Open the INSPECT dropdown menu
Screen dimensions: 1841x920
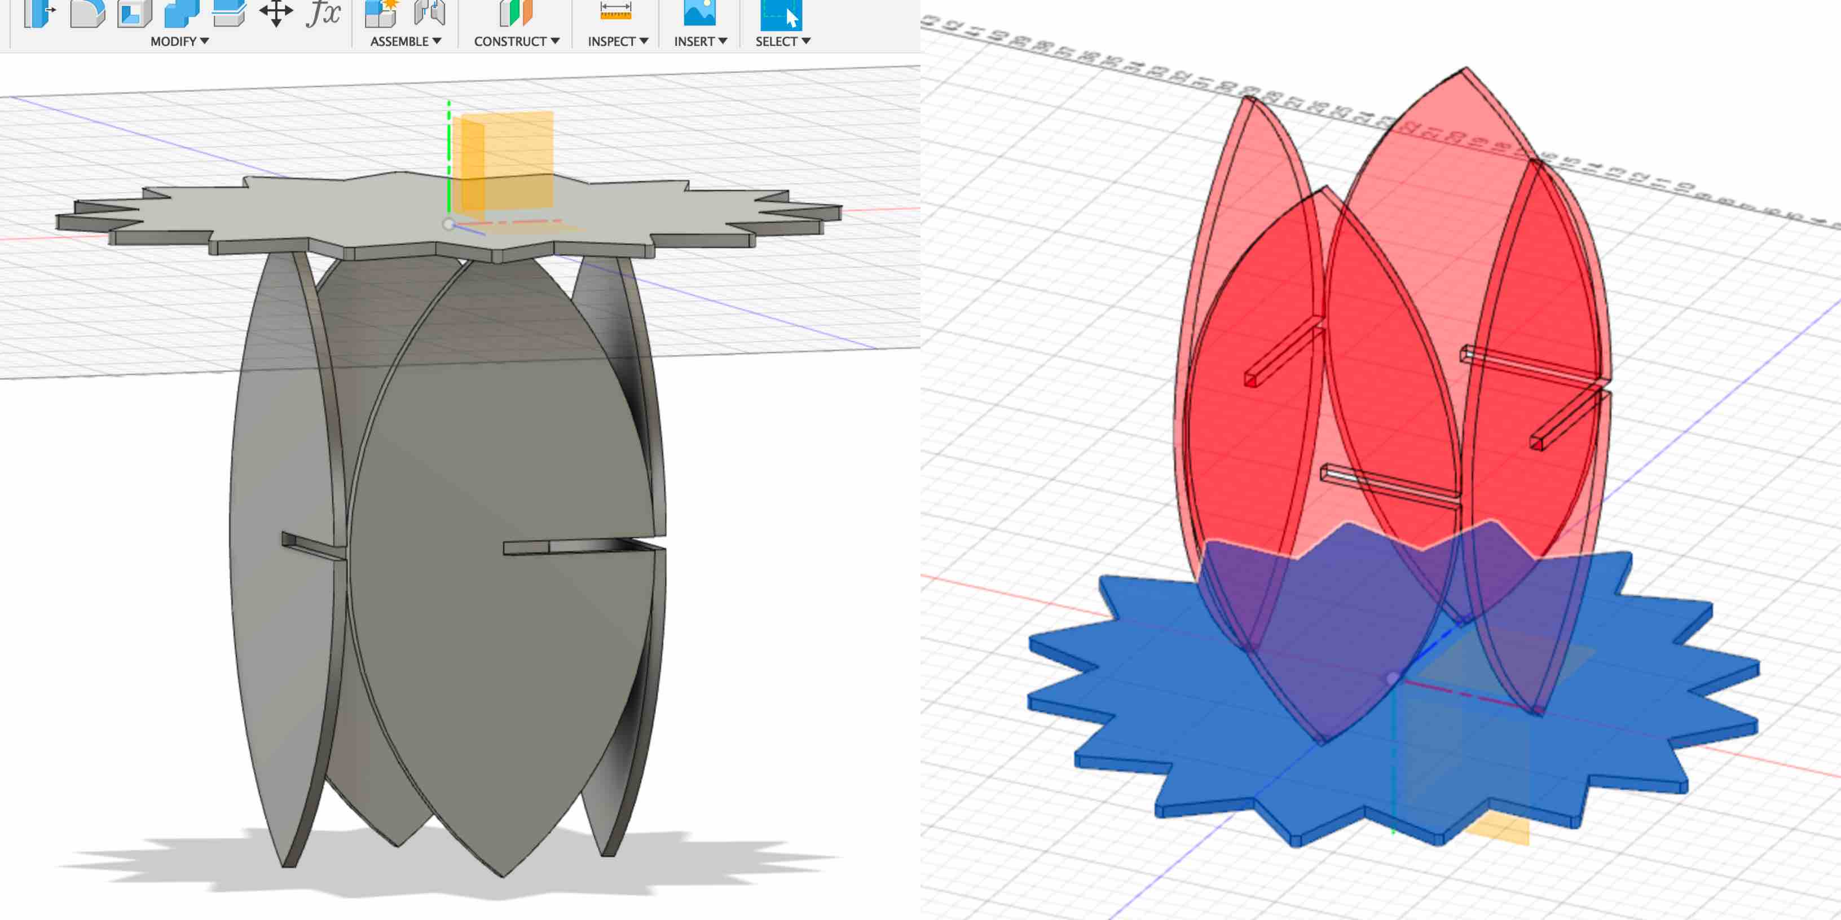pyautogui.click(x=618, y=41)
